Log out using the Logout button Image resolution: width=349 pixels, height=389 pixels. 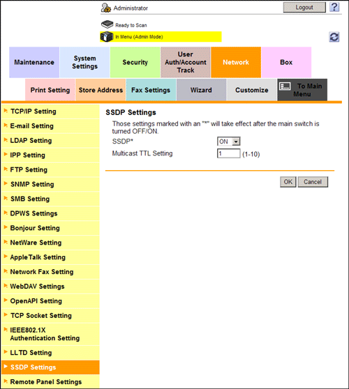[x=304, y=8]
